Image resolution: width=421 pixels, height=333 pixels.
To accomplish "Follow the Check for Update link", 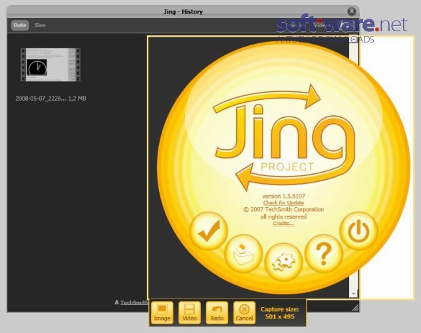I will pos(283,203).
